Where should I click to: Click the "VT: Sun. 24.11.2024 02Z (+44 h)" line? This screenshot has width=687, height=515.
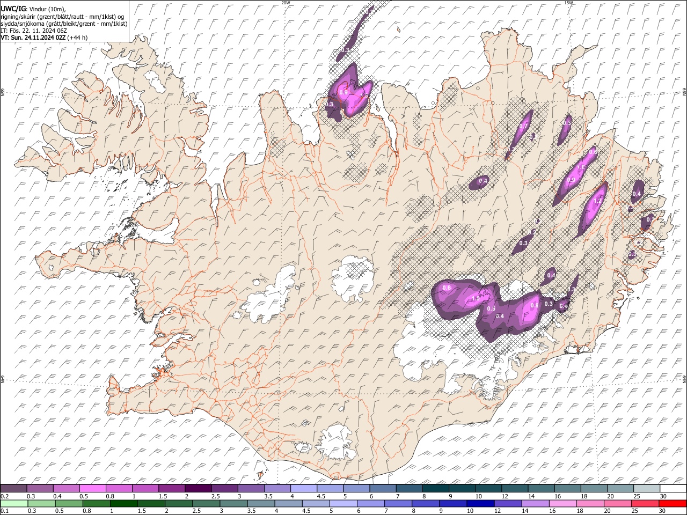click(44, 38)
